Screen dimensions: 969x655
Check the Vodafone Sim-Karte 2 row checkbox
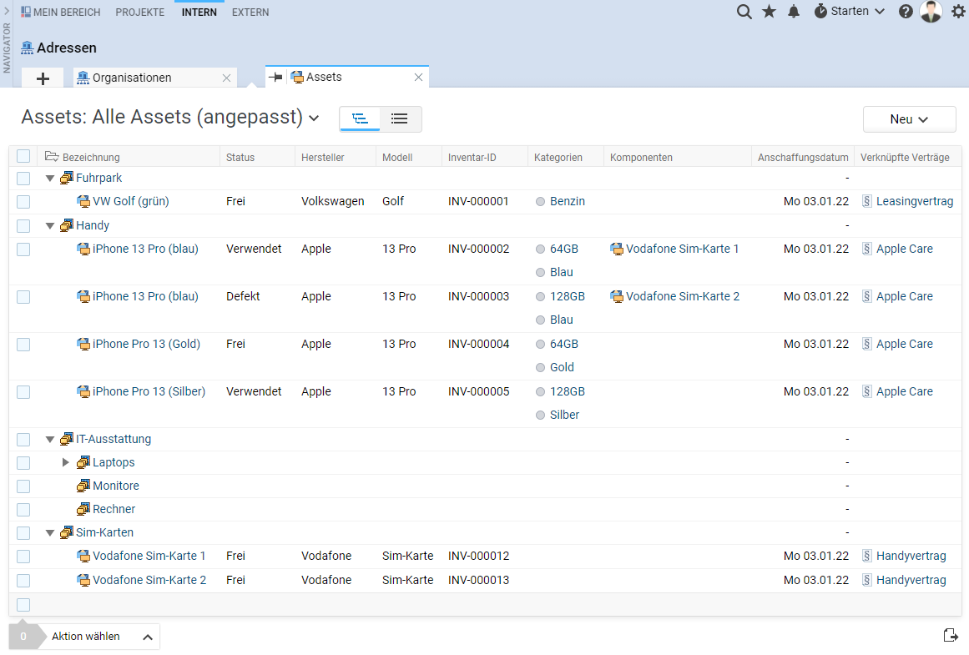click(23, 581)
